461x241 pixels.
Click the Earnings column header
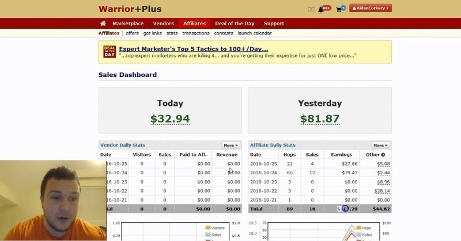click(x=341, y=155)
